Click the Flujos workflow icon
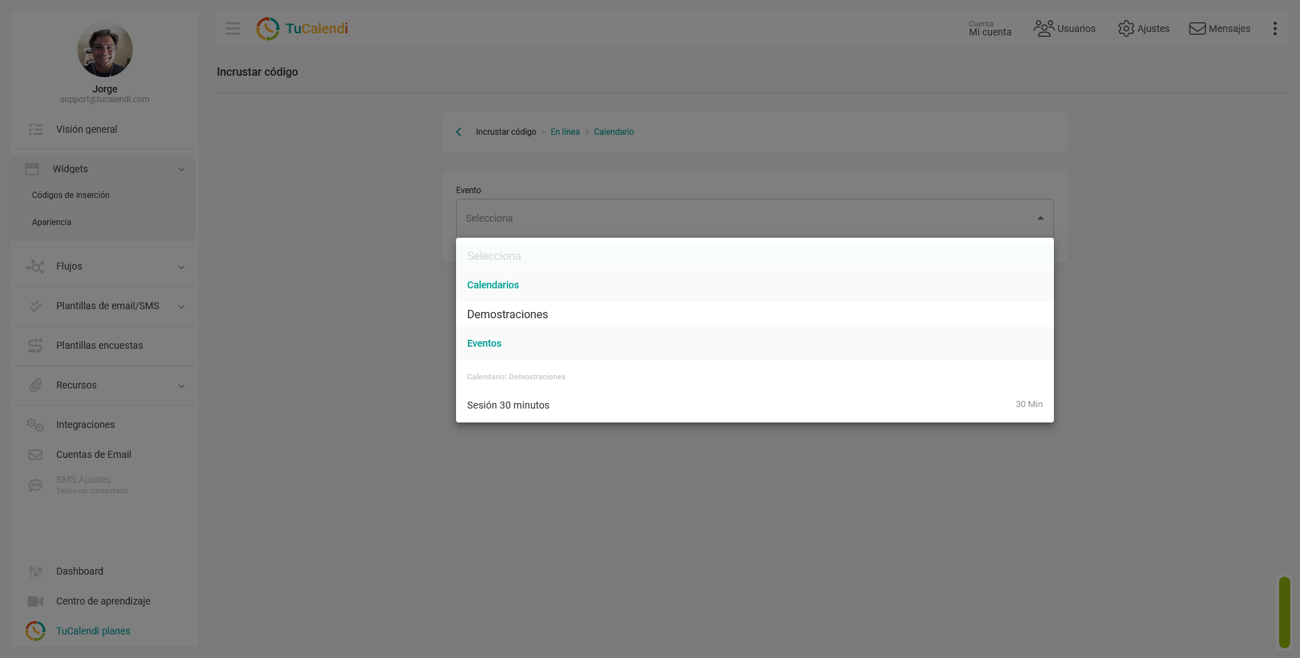Screen dimensions: 1300x658 35,266
